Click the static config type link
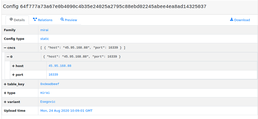The width and height of the screenshot is (258, 119). [45, 39]
